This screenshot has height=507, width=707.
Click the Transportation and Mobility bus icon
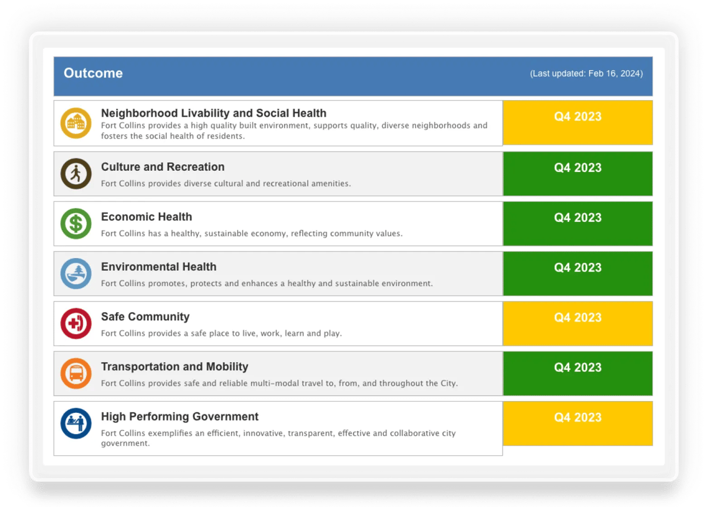[76, 374]
